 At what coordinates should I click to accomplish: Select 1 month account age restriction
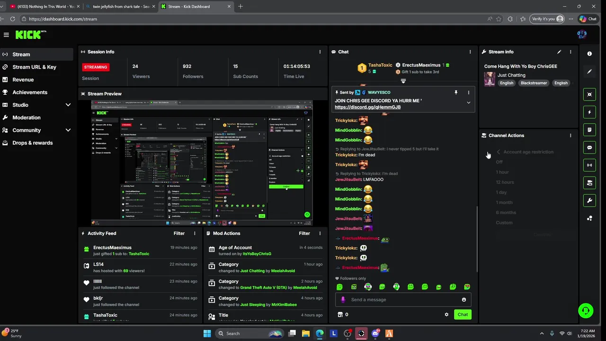(504, 202)
